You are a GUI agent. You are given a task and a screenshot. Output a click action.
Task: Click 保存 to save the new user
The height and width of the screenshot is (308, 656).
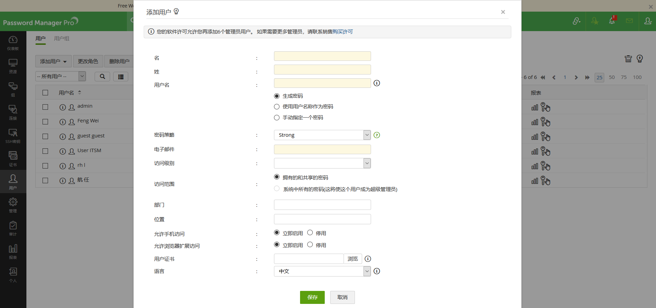click(312, 297)
